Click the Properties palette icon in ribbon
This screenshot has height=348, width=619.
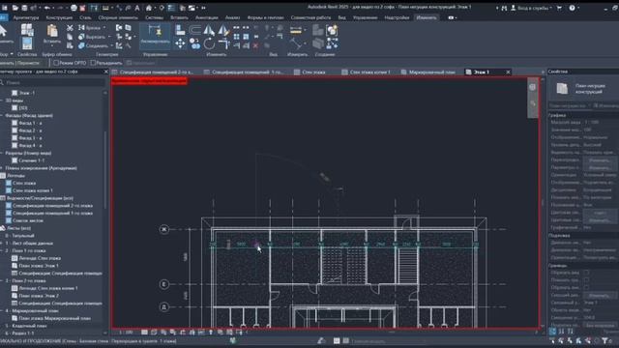[27, 43]
